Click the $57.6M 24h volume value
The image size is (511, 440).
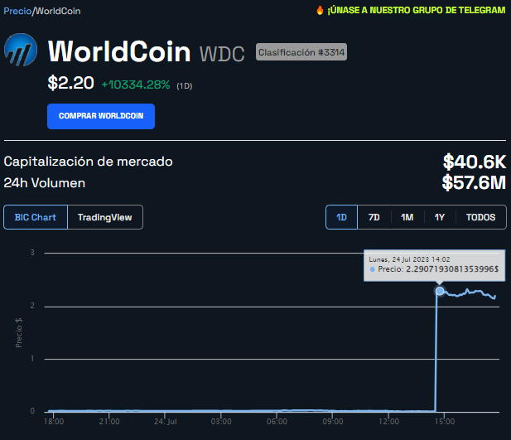[474, 182]
